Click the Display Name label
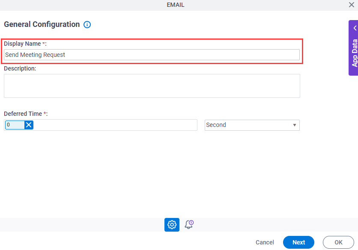The image size is (358, 250). point(22,44)
